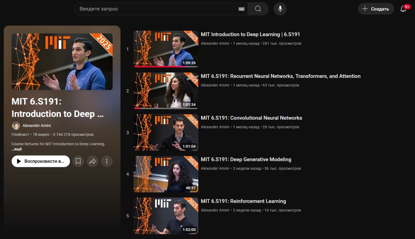Screen dimensions: 415x239
Task: Click the Плейлист 78 видео 3 744 218 просмотров line
Action: (x=53, y=135)
